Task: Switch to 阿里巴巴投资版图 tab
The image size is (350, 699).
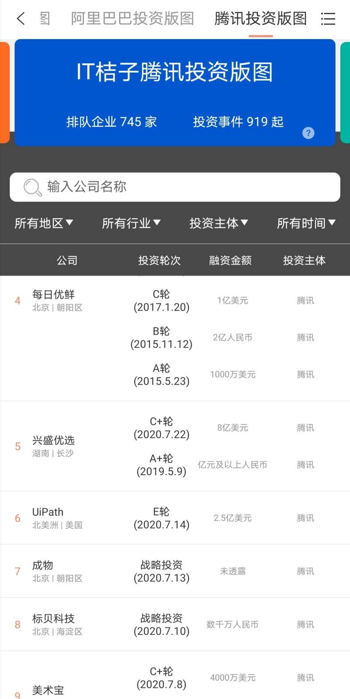Action: click(132, 18)
